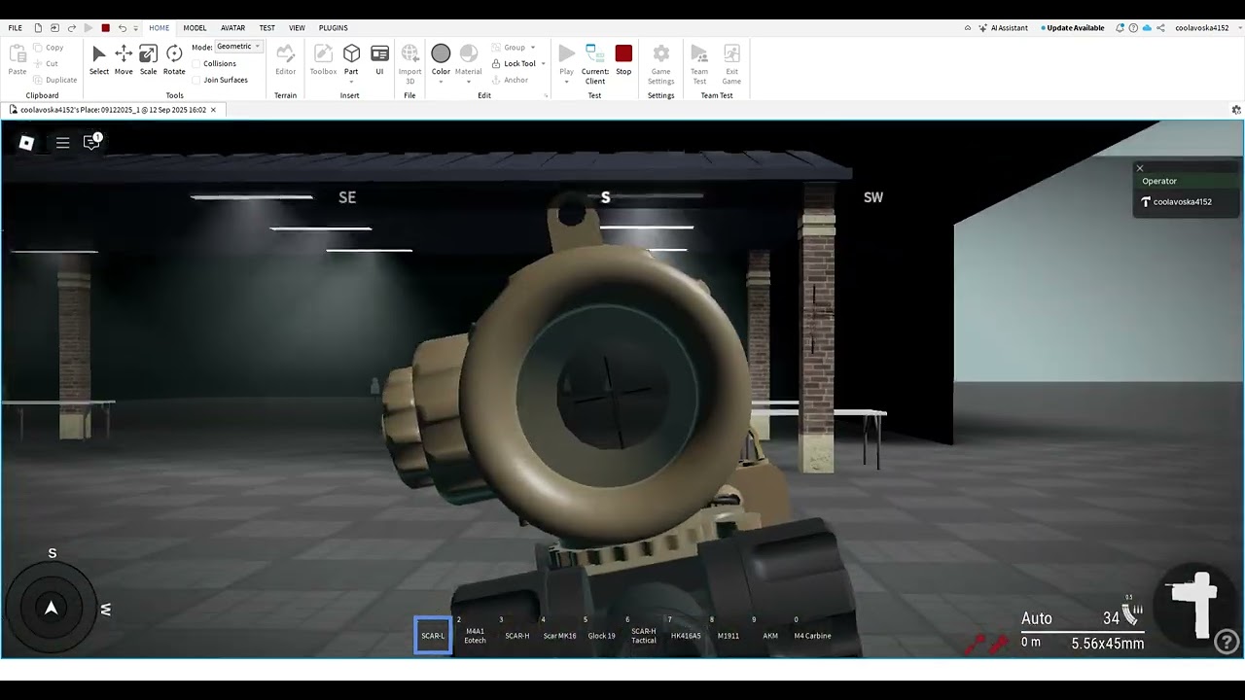Select the SCAR-L weapon slot

click(433, 635)
